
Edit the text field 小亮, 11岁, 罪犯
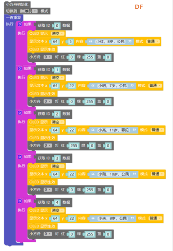click(114, 130)
